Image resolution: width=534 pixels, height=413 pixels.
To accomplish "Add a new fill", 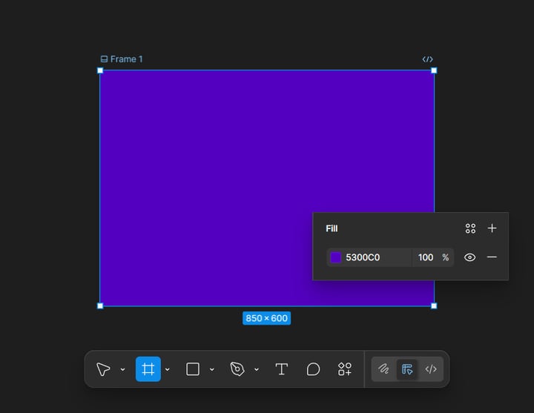I will (492, 228).
